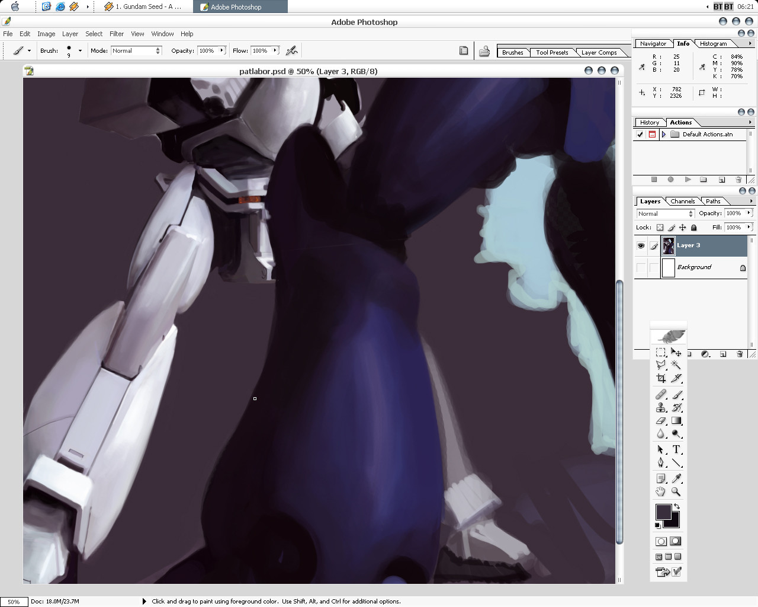Delete layer using Layers panel trash
This screenshot has height=607, width=758.
pos(740,354)
